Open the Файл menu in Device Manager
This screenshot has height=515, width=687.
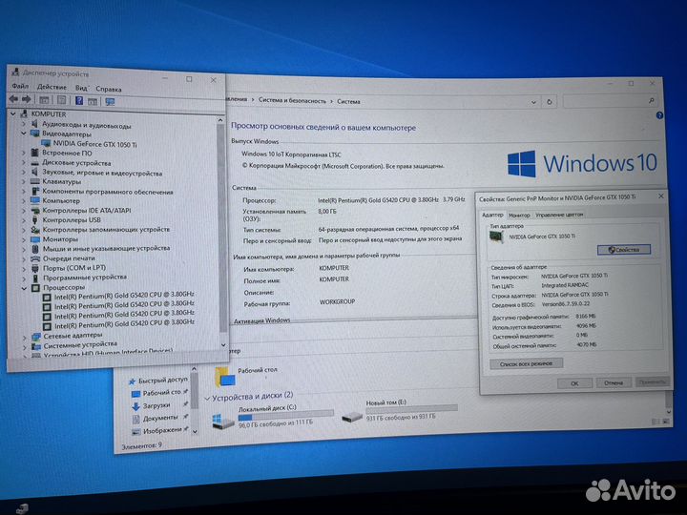click(x=20, y=86)
